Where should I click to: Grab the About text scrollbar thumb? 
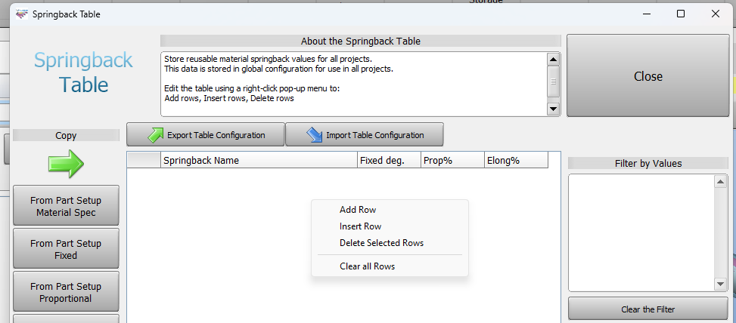click(x=554, y=82)
